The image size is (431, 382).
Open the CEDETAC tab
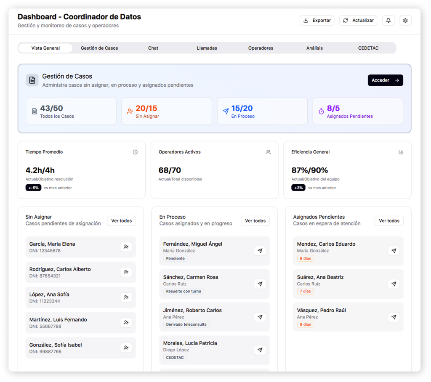pos(368,48)
